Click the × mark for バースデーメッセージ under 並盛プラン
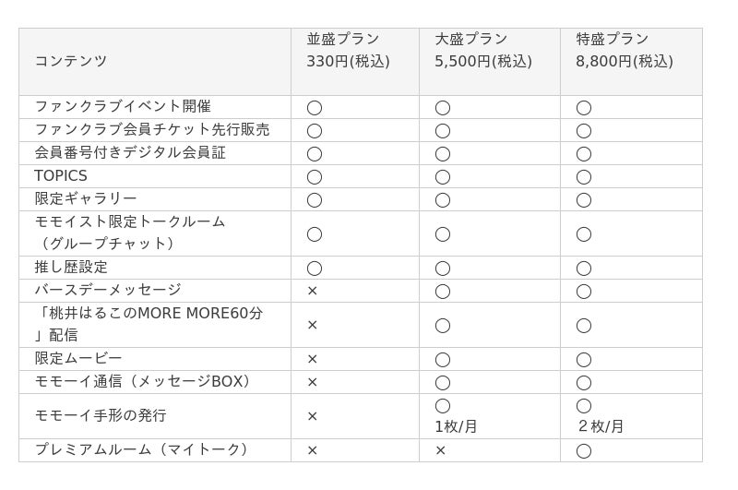This screenshot has height=490, width=738. coord(312,291)
